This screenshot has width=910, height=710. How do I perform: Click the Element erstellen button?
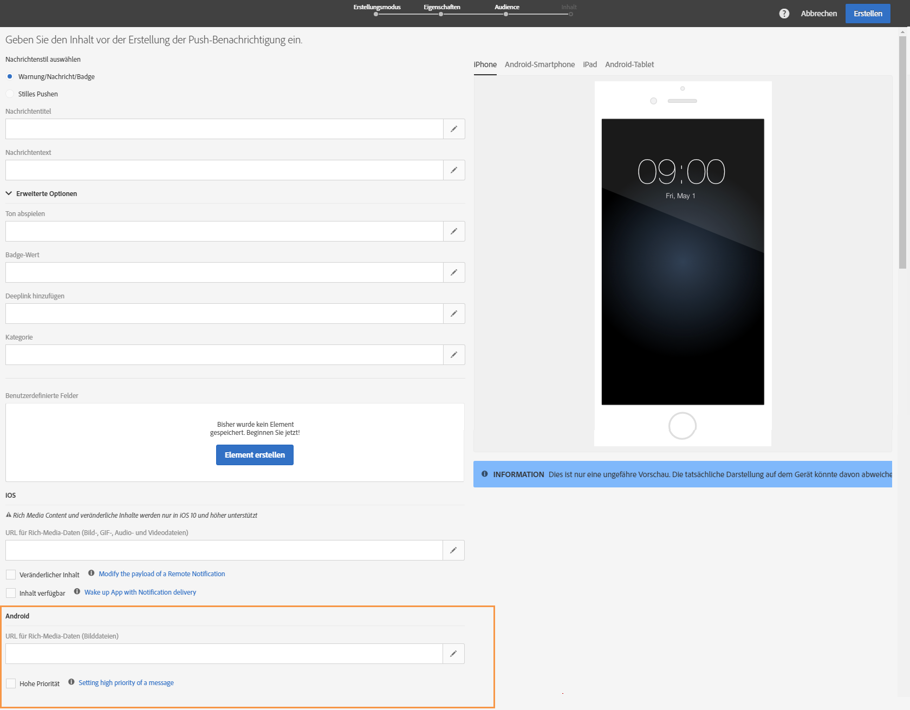255,455
